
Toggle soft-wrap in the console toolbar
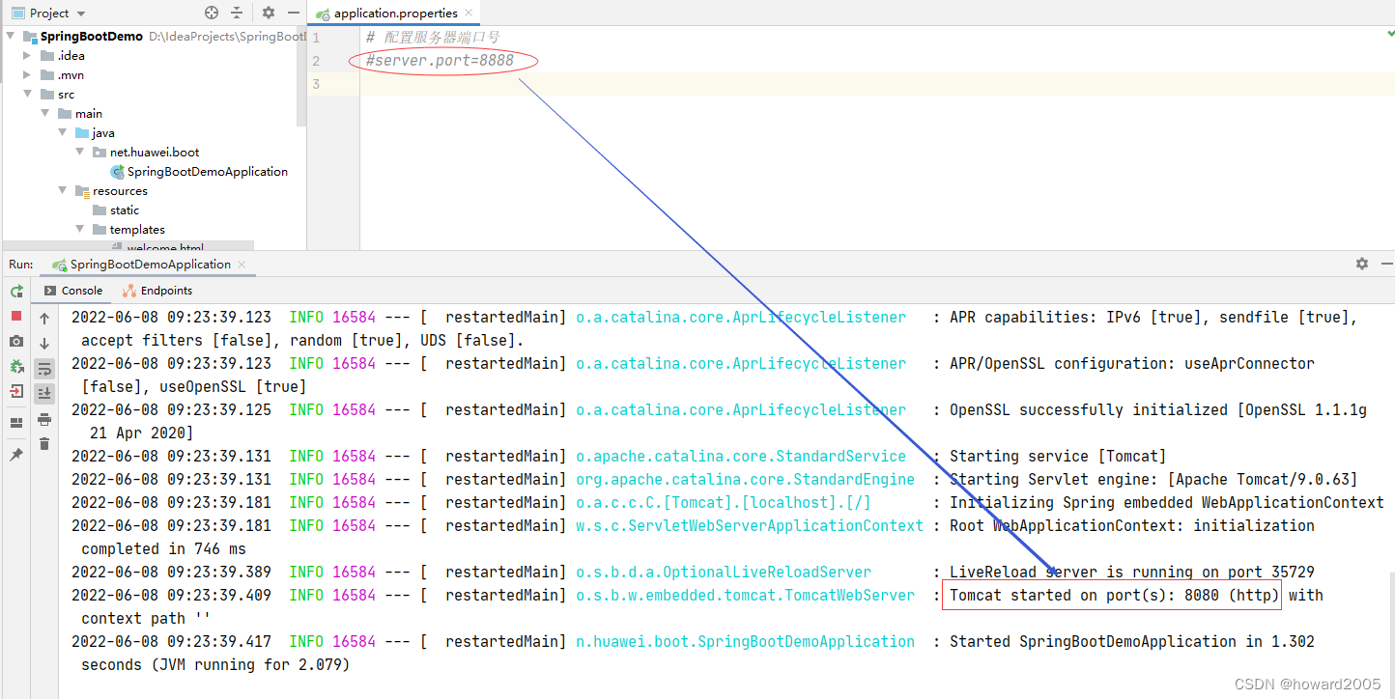pos(44,369)
